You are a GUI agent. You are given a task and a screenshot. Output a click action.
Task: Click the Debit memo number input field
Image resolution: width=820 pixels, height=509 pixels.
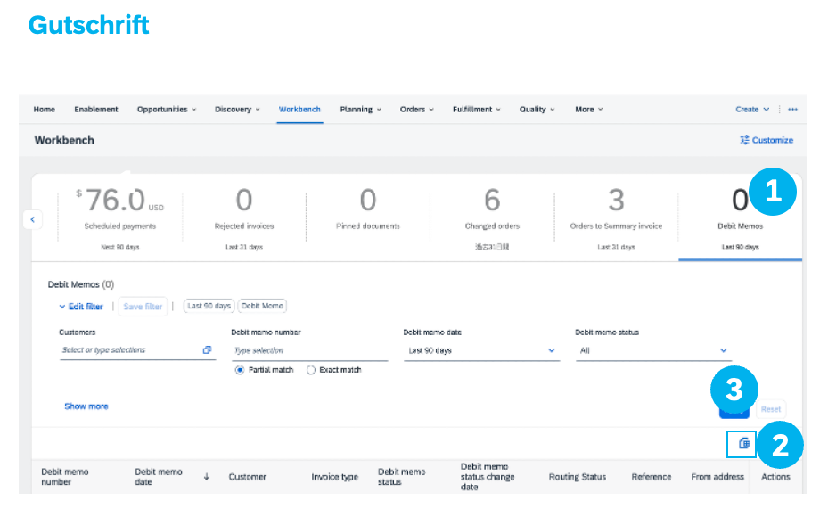[309, 351]
